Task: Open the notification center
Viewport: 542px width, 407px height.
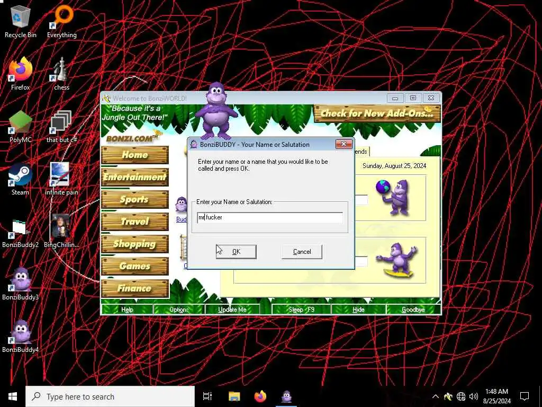Action: pos(525,396)
